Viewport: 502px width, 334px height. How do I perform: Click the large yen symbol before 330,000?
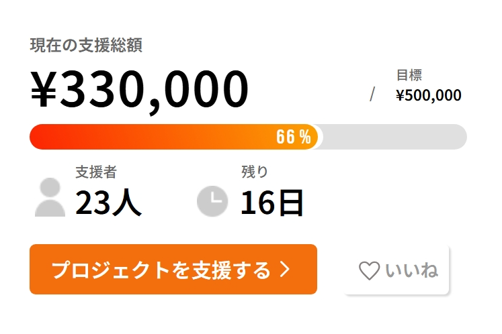44,91
